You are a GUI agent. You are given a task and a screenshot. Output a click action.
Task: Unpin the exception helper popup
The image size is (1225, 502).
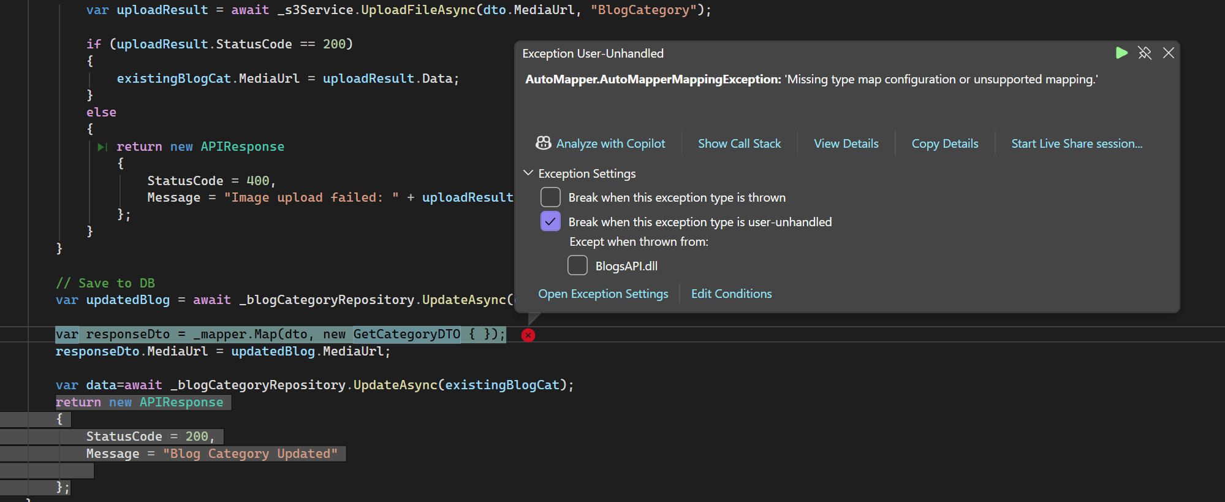coord(1145,53)
